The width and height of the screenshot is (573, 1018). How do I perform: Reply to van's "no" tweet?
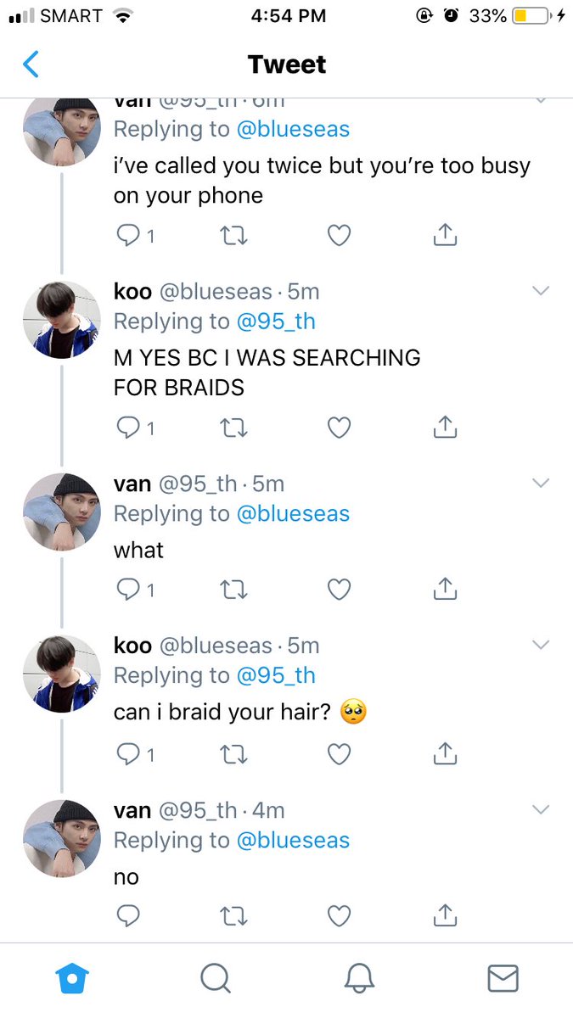[x=128, y=915]
